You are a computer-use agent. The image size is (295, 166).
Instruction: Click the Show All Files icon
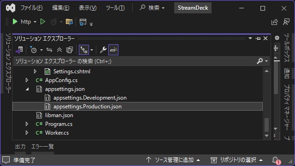click(70, 50)
